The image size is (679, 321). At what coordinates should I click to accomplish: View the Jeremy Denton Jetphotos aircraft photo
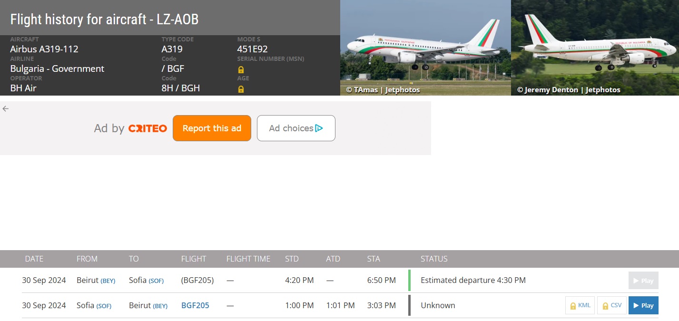point(595,48)
